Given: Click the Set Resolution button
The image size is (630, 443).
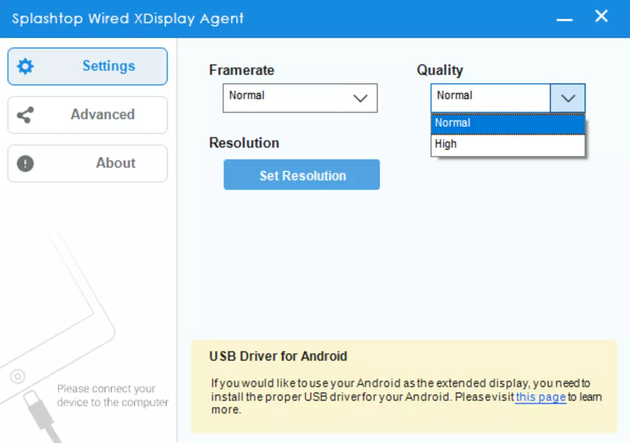Looking at the screenshot, I should pyautogui.click(x=302, y=175).
